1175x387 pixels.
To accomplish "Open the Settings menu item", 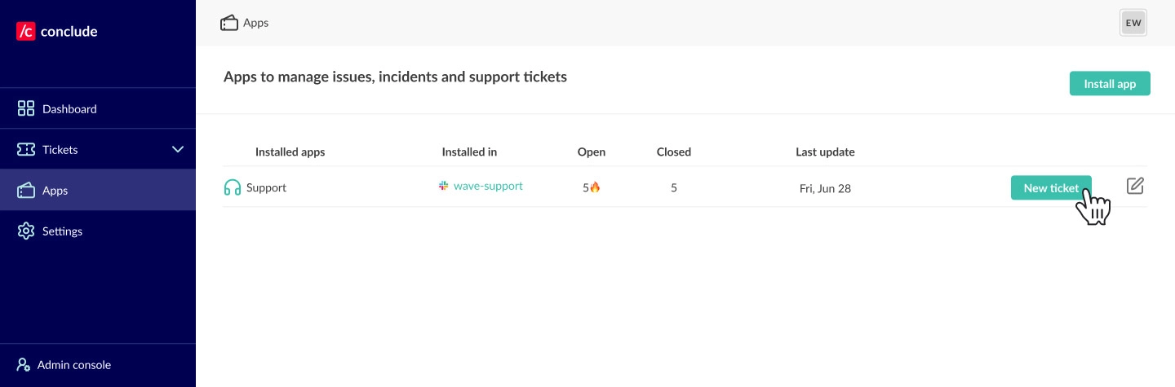I will coord(62,231).
